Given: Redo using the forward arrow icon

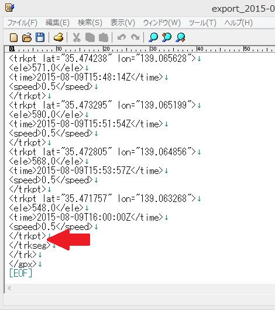Looking at the screenshot, I should coord(135,37).
